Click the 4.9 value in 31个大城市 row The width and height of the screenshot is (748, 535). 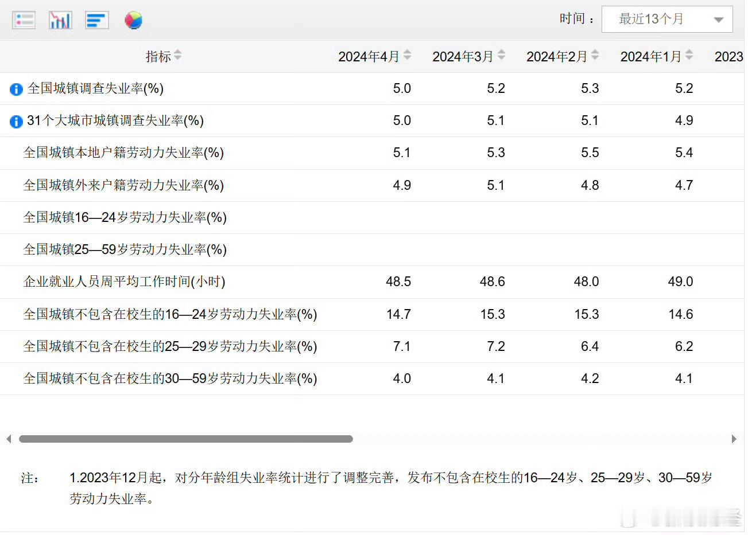(x=684, y=120)
